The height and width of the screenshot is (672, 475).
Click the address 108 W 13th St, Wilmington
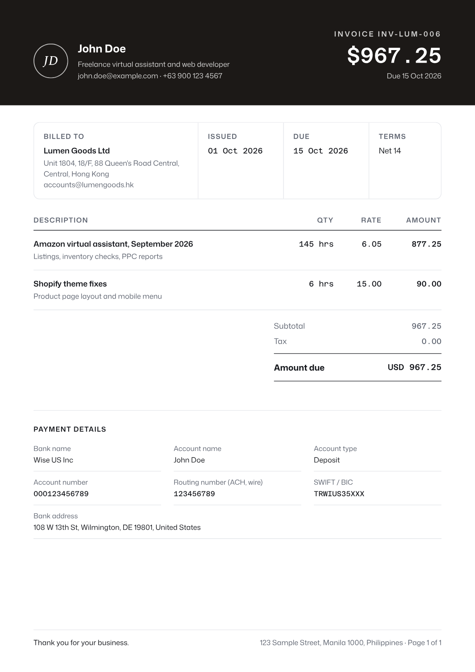(x=117, y=527)
